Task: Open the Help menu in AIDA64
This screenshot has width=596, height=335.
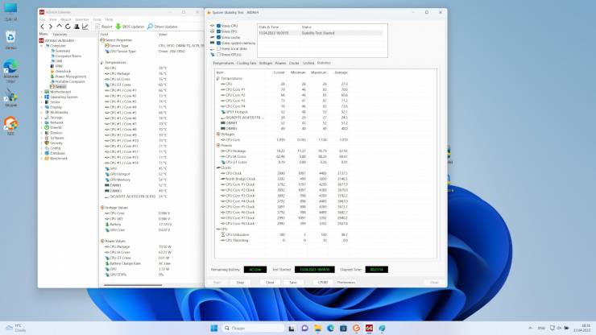Action: pos(109,19)
